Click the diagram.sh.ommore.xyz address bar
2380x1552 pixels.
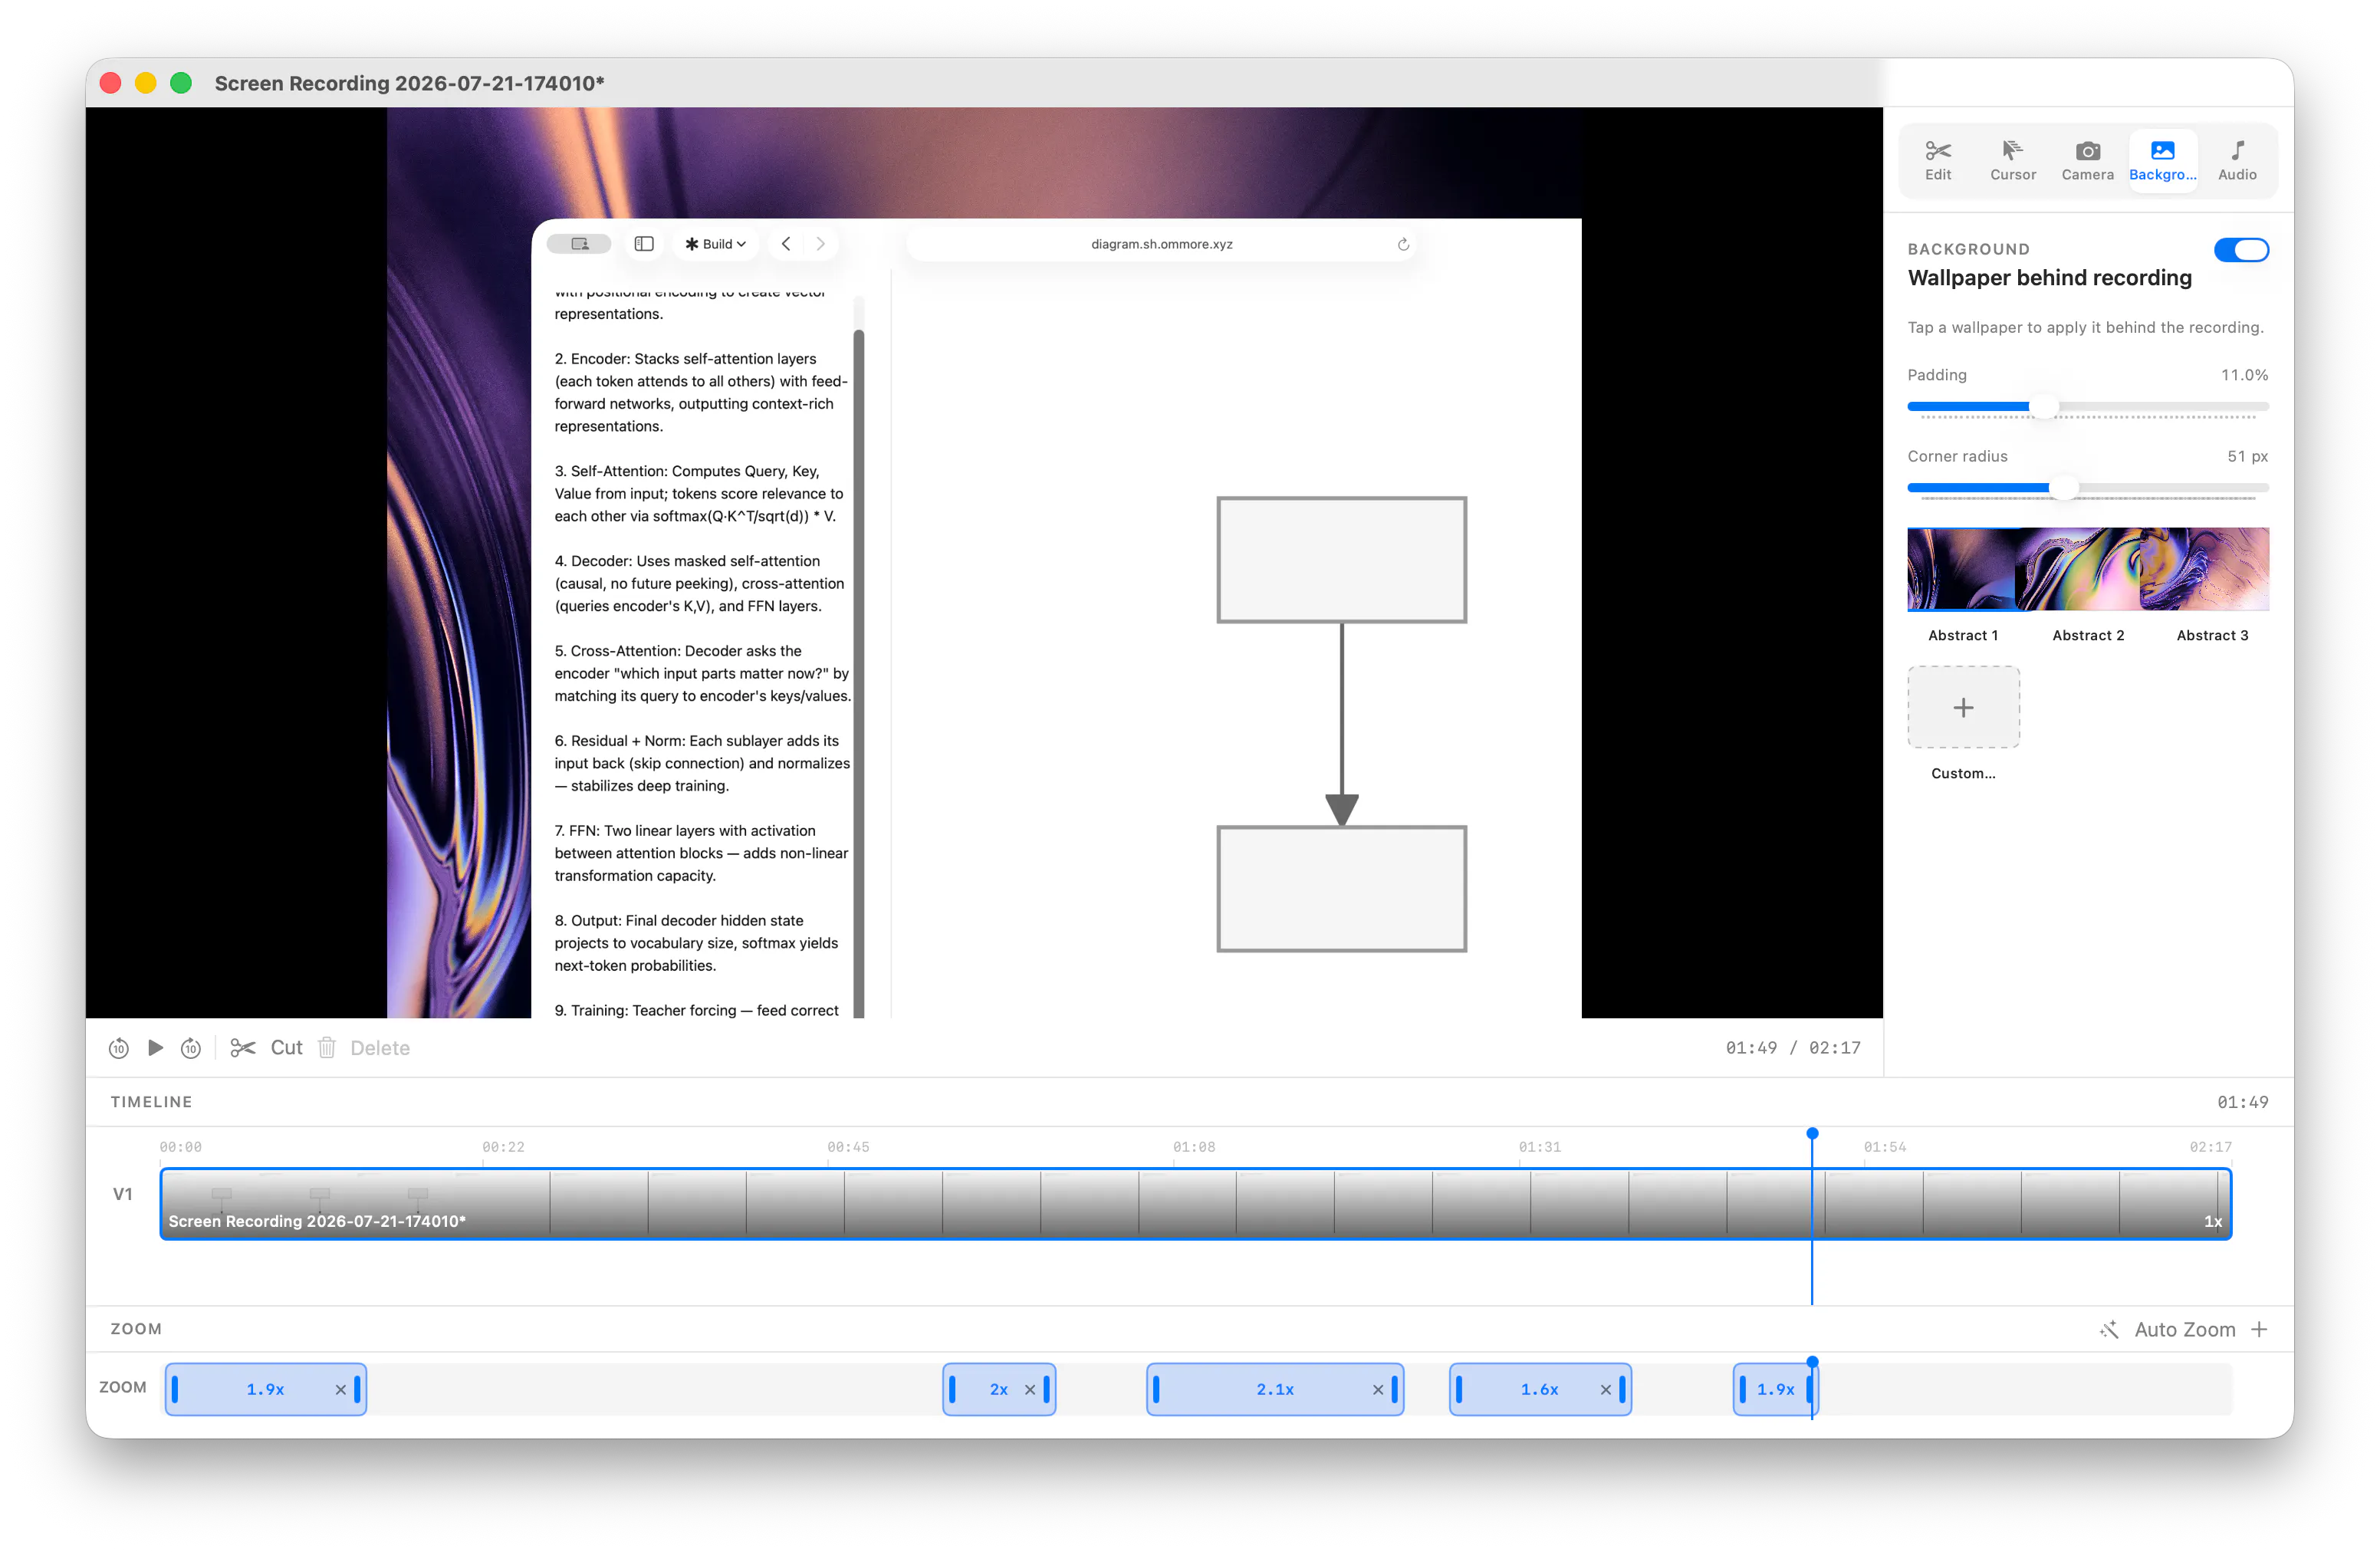pos(1160,244)
